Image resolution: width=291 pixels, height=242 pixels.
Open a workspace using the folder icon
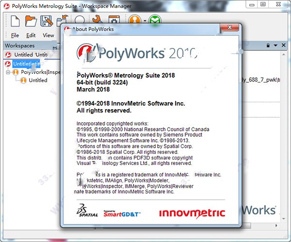click(31, 21)
